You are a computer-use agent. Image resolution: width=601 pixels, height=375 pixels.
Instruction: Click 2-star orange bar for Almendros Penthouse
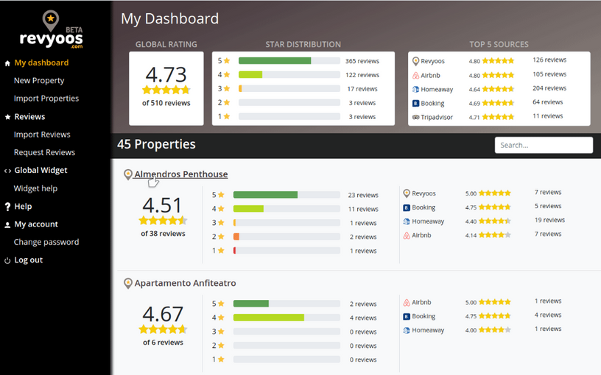point(236,237)
